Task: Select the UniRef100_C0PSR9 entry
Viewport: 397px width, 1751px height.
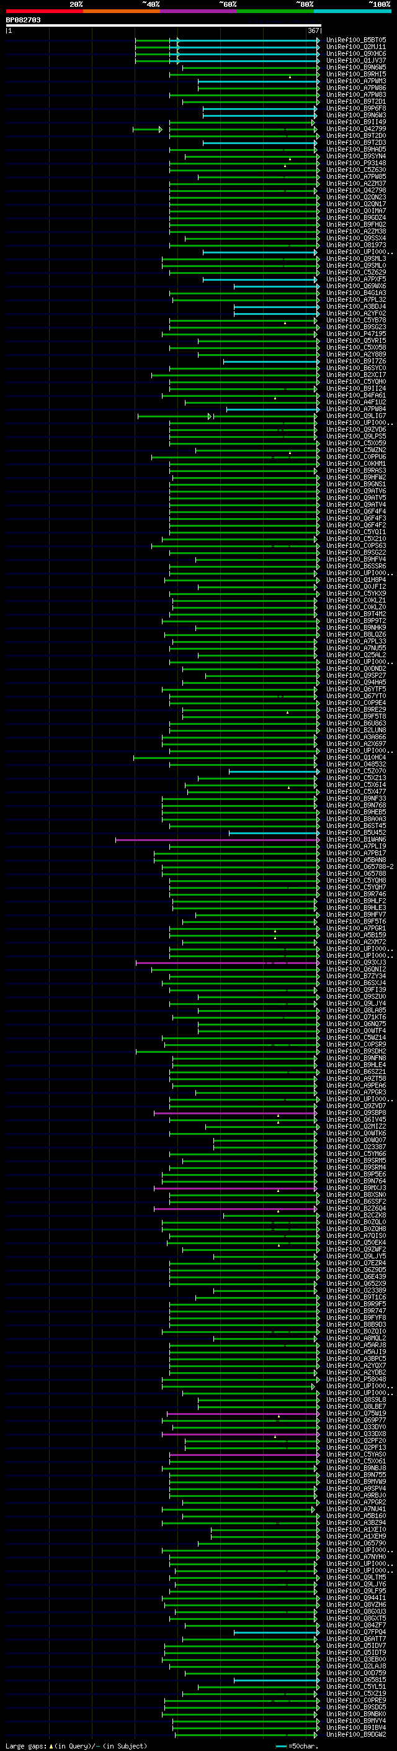Action: (356, 1044)
